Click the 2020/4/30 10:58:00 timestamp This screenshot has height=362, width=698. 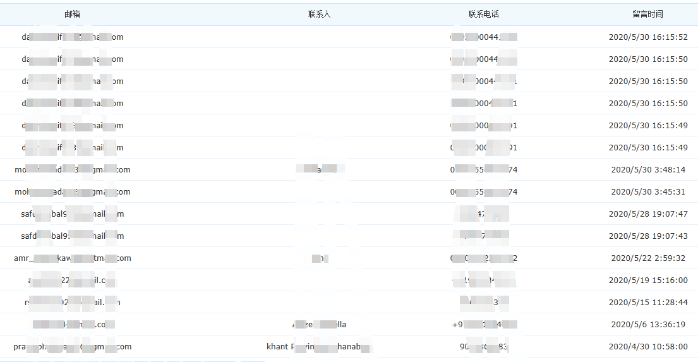coord(647,347)
